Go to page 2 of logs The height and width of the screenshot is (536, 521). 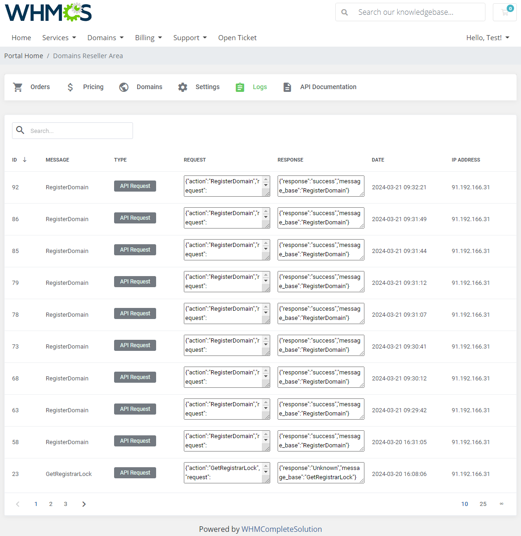click(51, 504)
